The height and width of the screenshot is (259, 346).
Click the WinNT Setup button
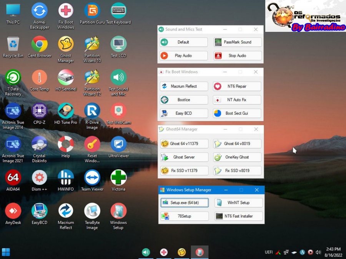(x=238, y=203)
